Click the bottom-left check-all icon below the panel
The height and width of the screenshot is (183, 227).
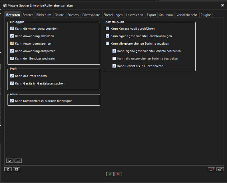pos(8,169)
